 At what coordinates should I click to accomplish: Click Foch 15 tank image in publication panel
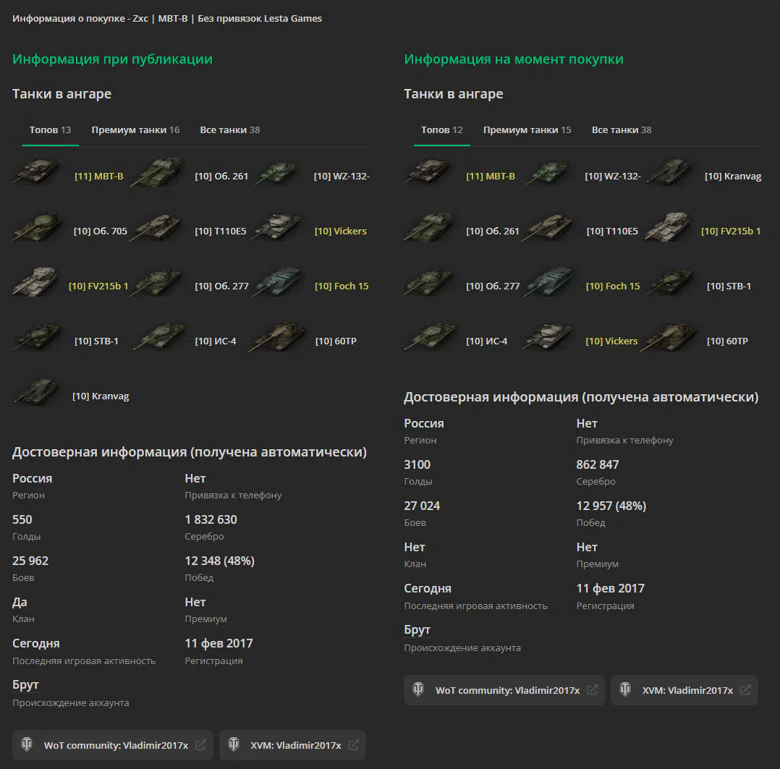click(279, 282)
